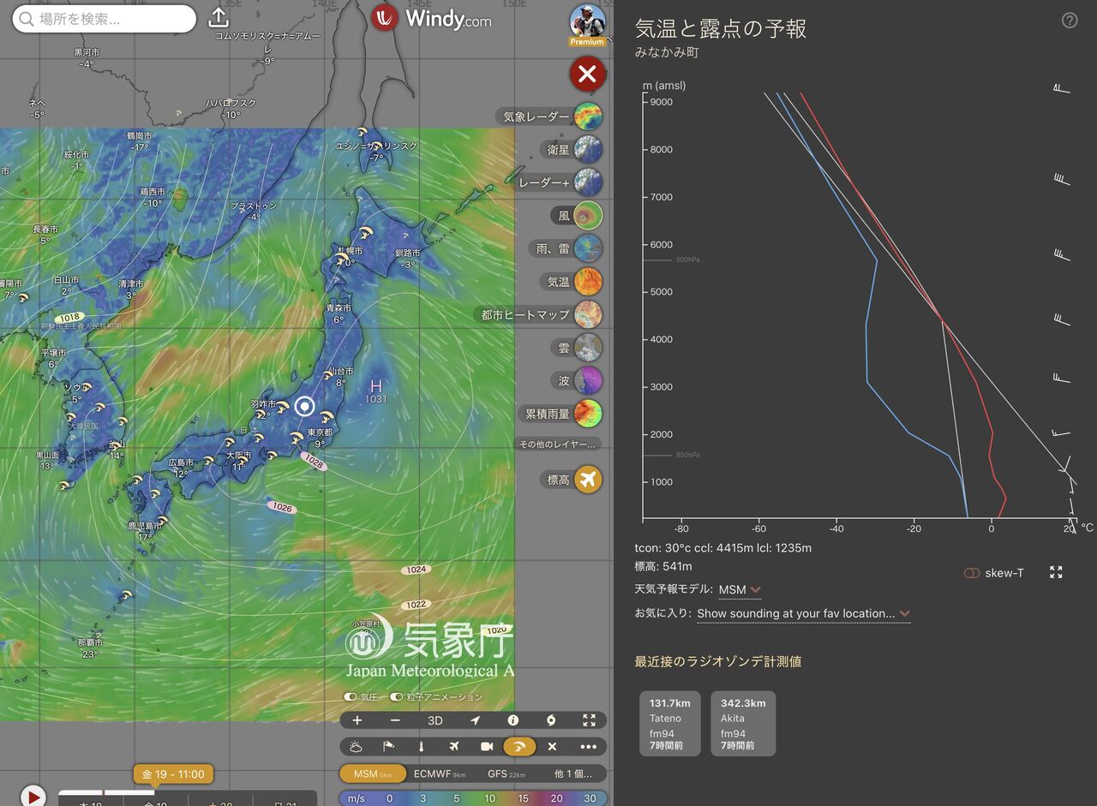Play the forecast animation
This screenshot has height=806, width=1097.
pyautogui.click(x=33, y=797)
